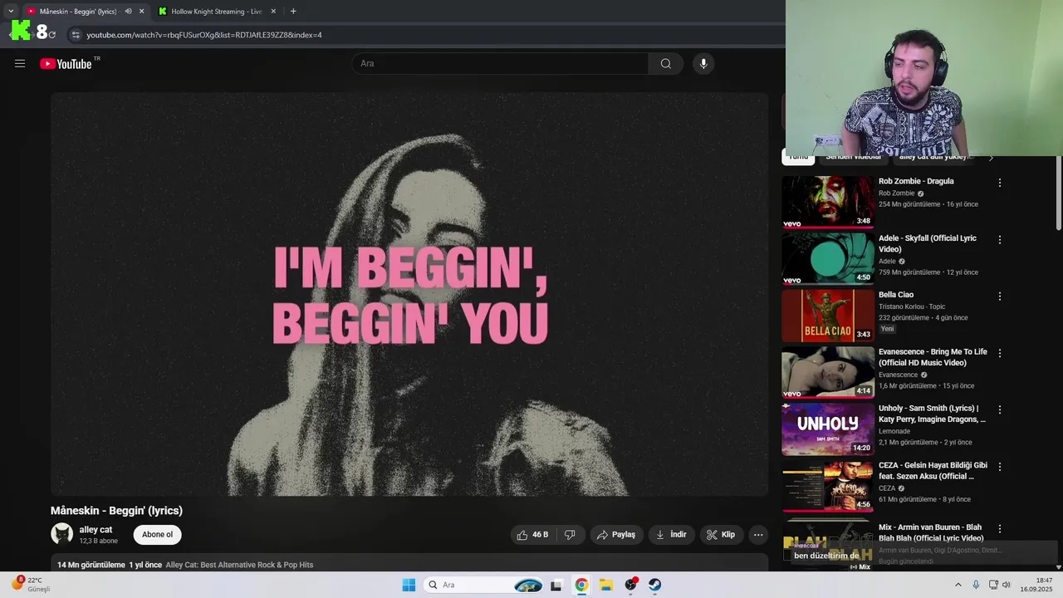Go to the YouTube home logo
The height and width of the screenshot is (598, 1063).
tap(66, 64)
